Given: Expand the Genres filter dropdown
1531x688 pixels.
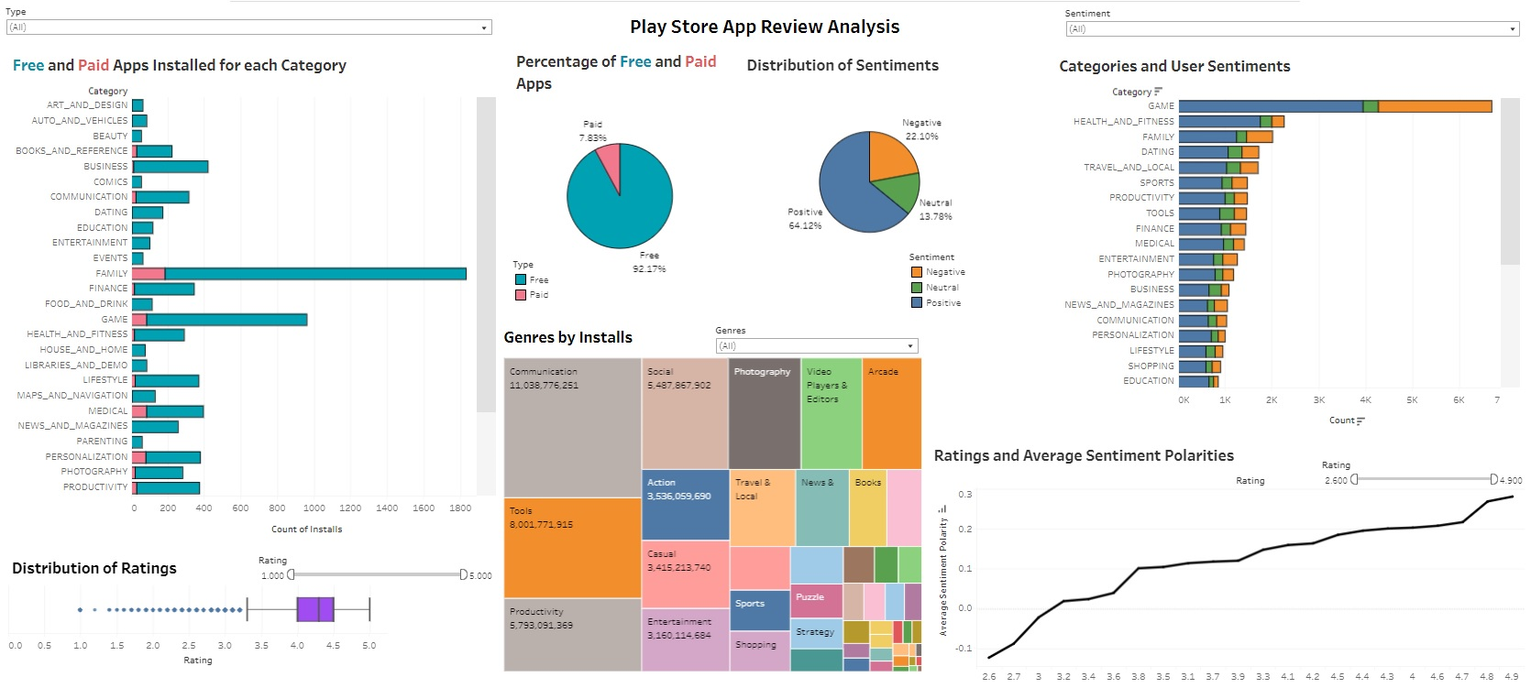Looking at the screenshot, I should coord(909,346).
